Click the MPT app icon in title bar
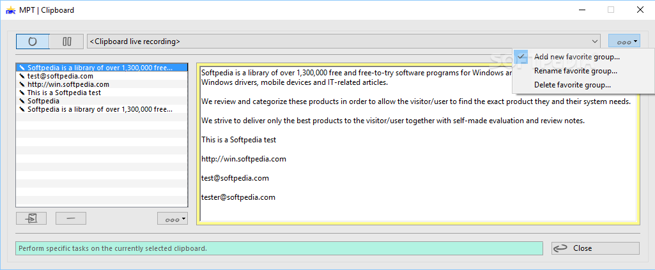This screenshot has height=270, width=655. 11,10
